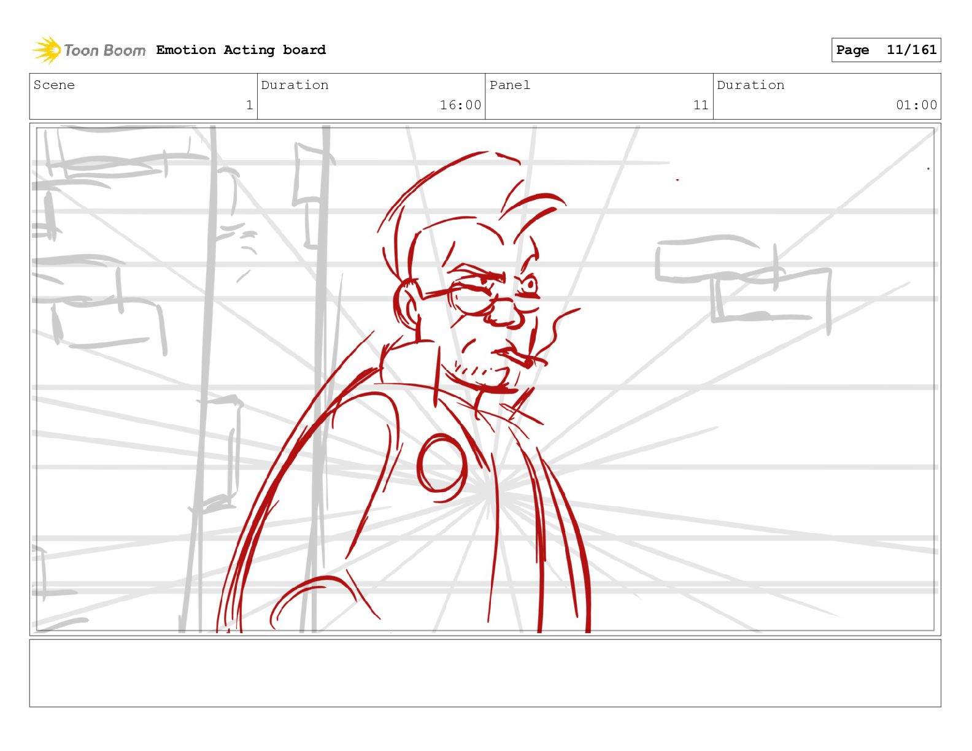
Task: Click the scene number '1' value
Action: tap(249, 105)
